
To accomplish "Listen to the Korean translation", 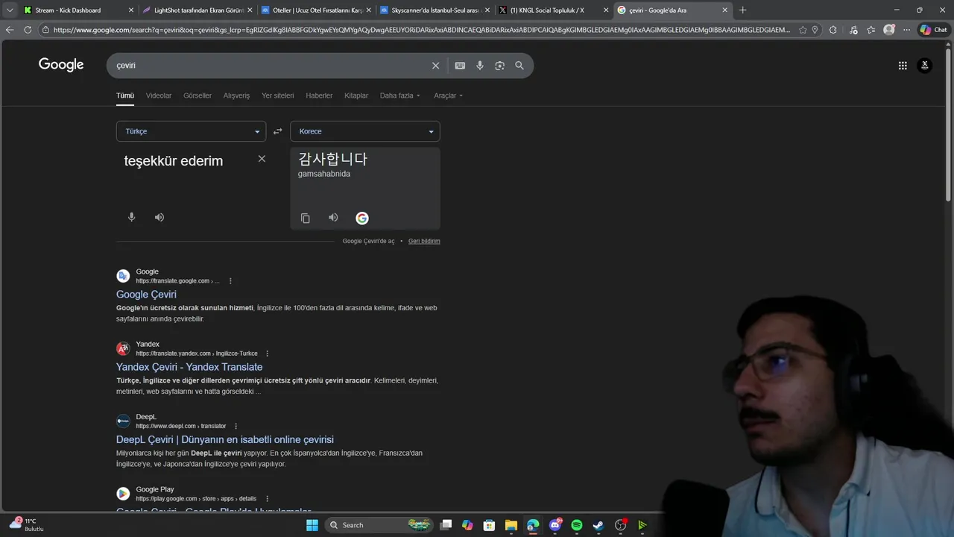I will pyautogui.click(x=333, y=218).
